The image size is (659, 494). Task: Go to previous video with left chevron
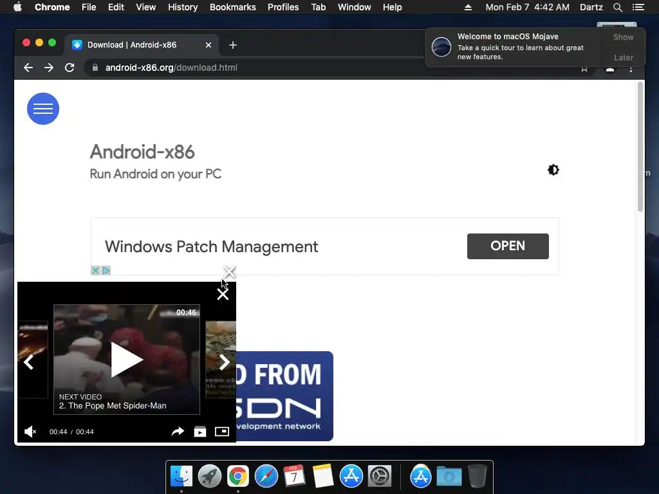tap(28, 362)
